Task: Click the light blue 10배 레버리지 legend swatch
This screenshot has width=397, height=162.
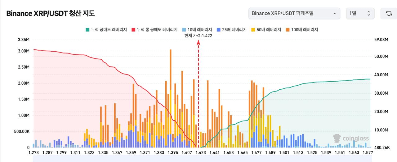Action: (x=184, y=30)
